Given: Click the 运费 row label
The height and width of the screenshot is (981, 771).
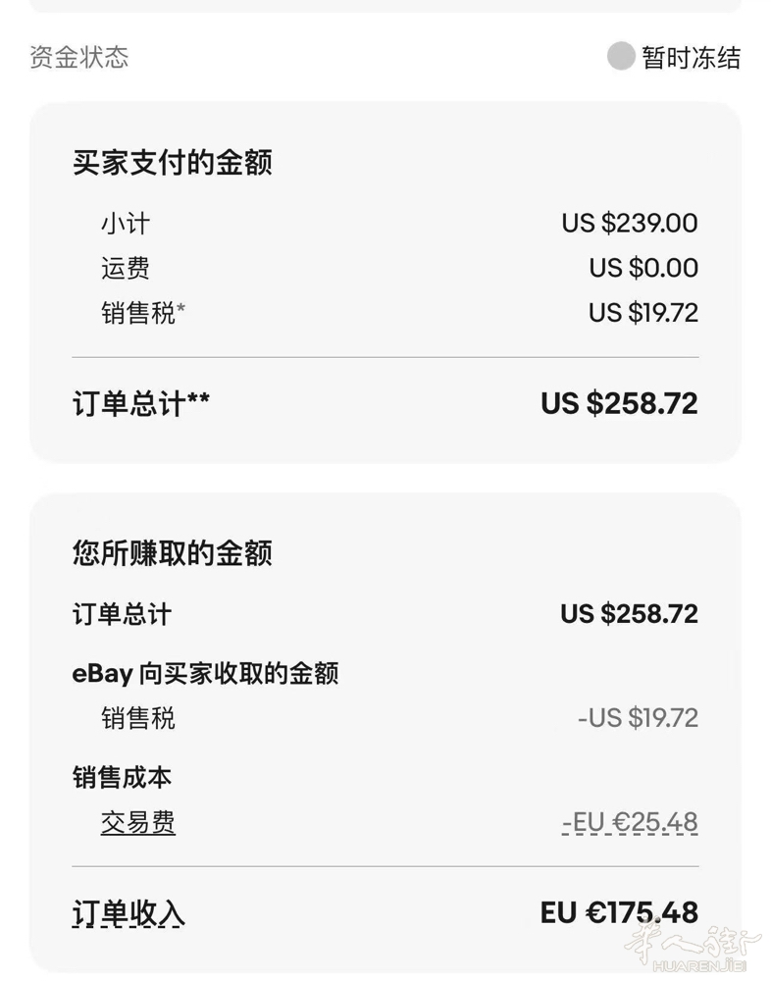Looking at the screenshot, I should click(125, 268).
